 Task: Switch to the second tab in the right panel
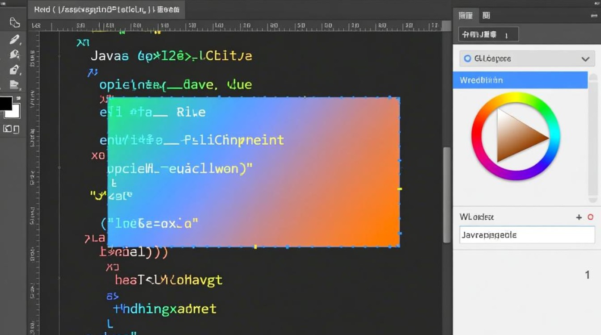click(487, 15)
